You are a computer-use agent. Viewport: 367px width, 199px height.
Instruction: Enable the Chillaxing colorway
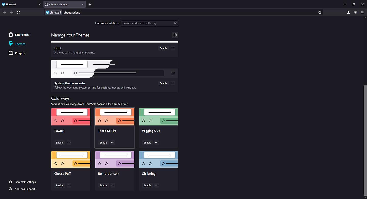[147, 185]
